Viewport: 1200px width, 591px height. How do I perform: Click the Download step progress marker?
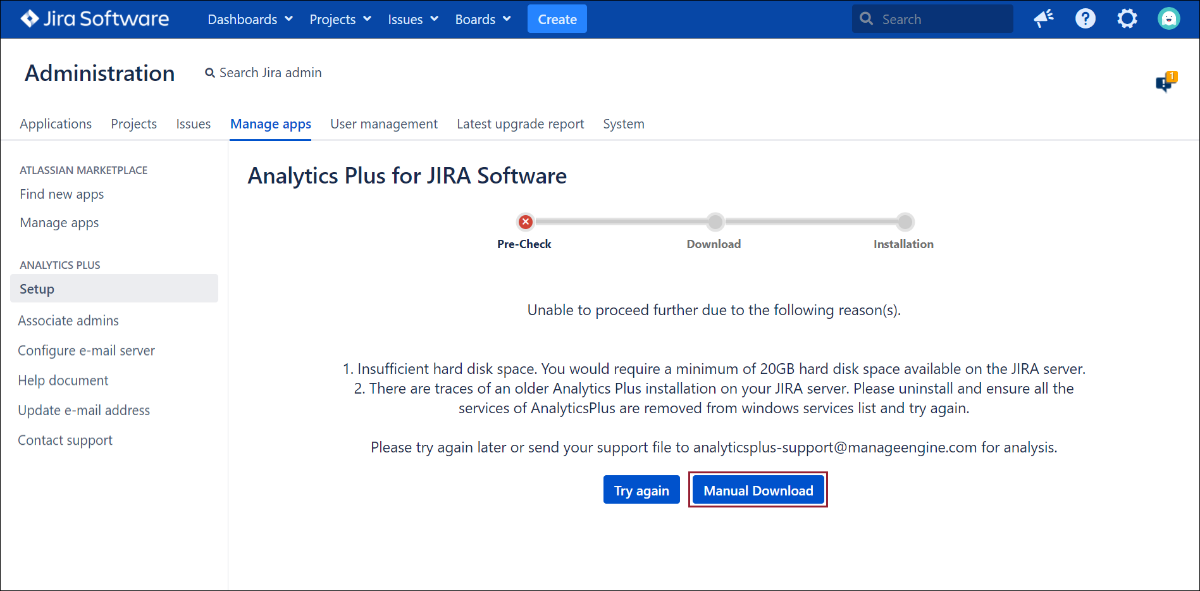(715, 222)
